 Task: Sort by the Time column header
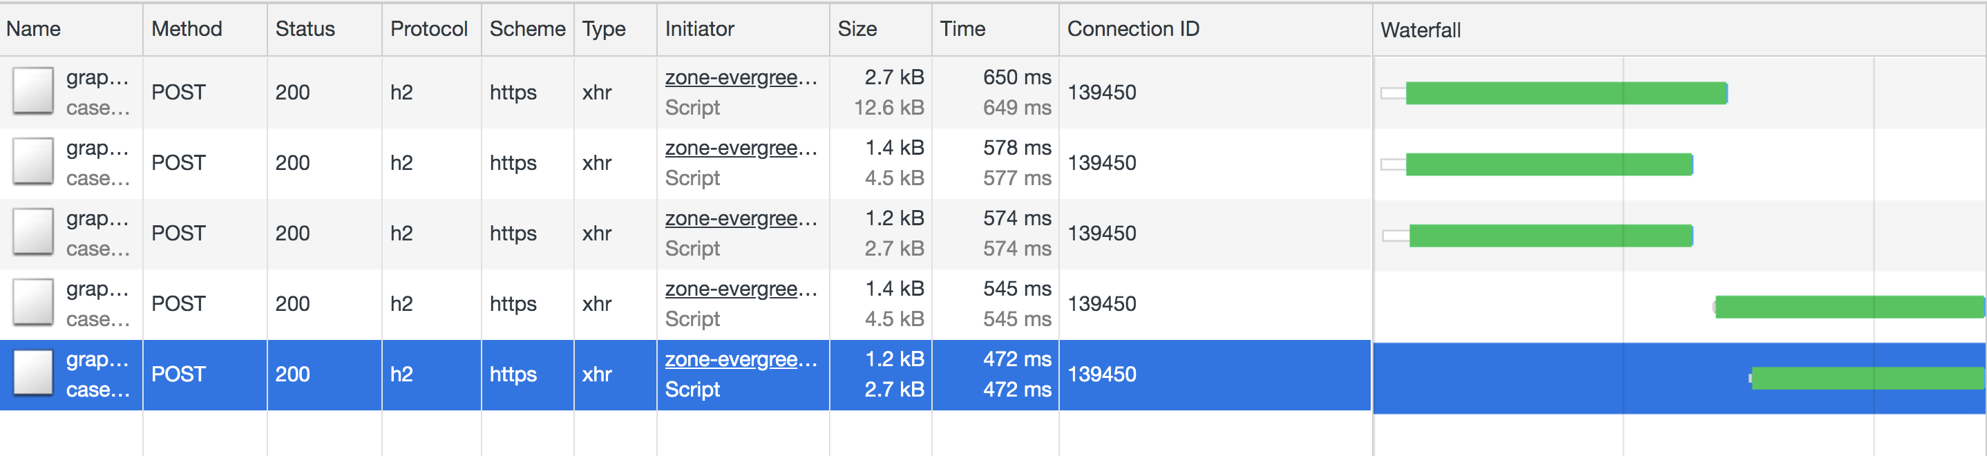click(x=962, y=29)
